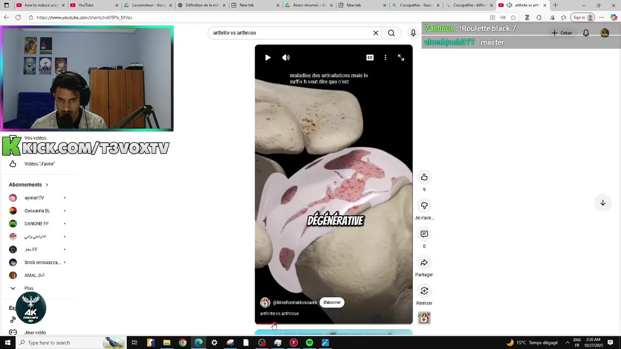Expand the Abonnements section arrow
The image size is (621, 349).
pos(47,185)
